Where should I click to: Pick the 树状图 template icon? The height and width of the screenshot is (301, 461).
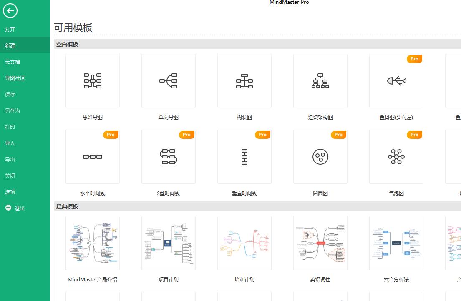[x=244, y=81]
